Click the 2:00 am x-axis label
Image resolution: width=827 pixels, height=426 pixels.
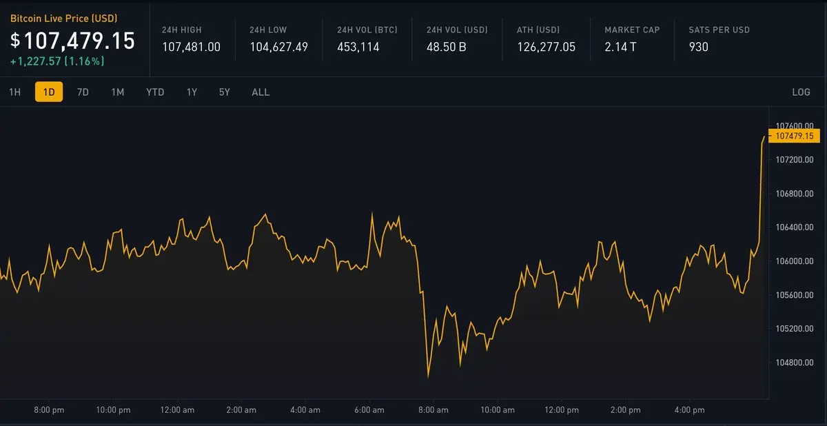(x=241, y=409)
